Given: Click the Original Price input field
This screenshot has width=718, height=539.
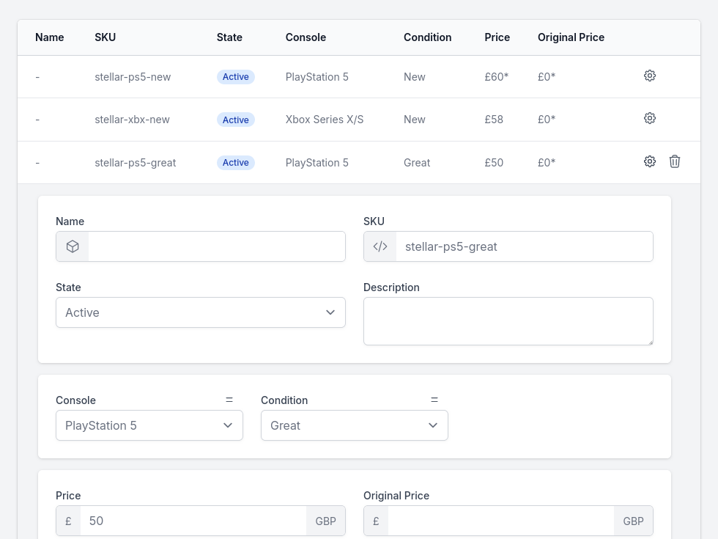Looking at the screenshot, I should [500, 521].
